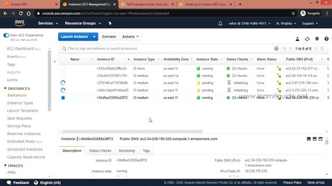Click the Launch Instance button

pos(74,37)
